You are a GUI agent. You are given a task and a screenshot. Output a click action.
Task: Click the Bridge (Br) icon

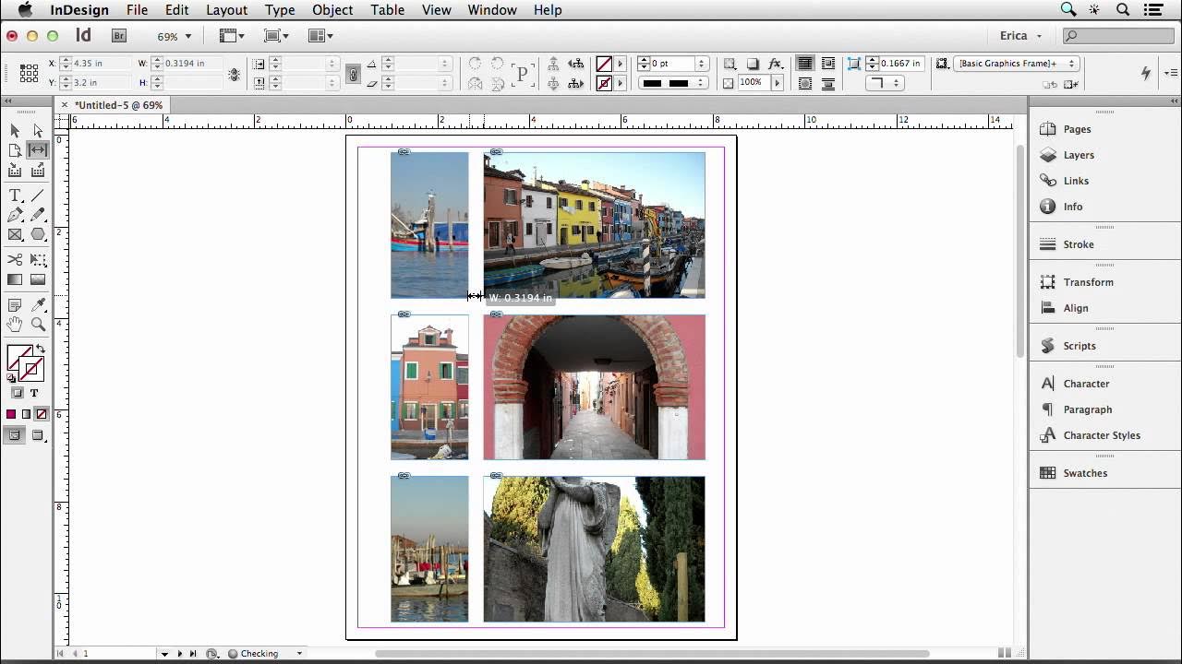click(118, 36)
